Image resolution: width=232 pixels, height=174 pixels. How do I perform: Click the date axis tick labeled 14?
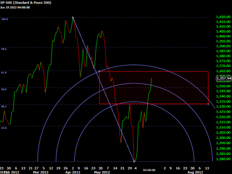pyautogui.click(x=115, y=168)
